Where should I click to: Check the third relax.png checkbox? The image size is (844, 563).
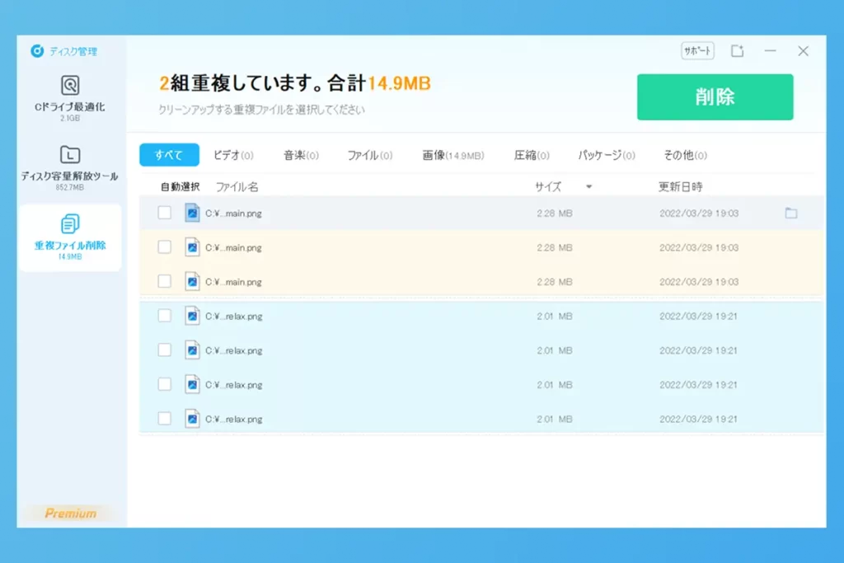[x=165, y=384]
